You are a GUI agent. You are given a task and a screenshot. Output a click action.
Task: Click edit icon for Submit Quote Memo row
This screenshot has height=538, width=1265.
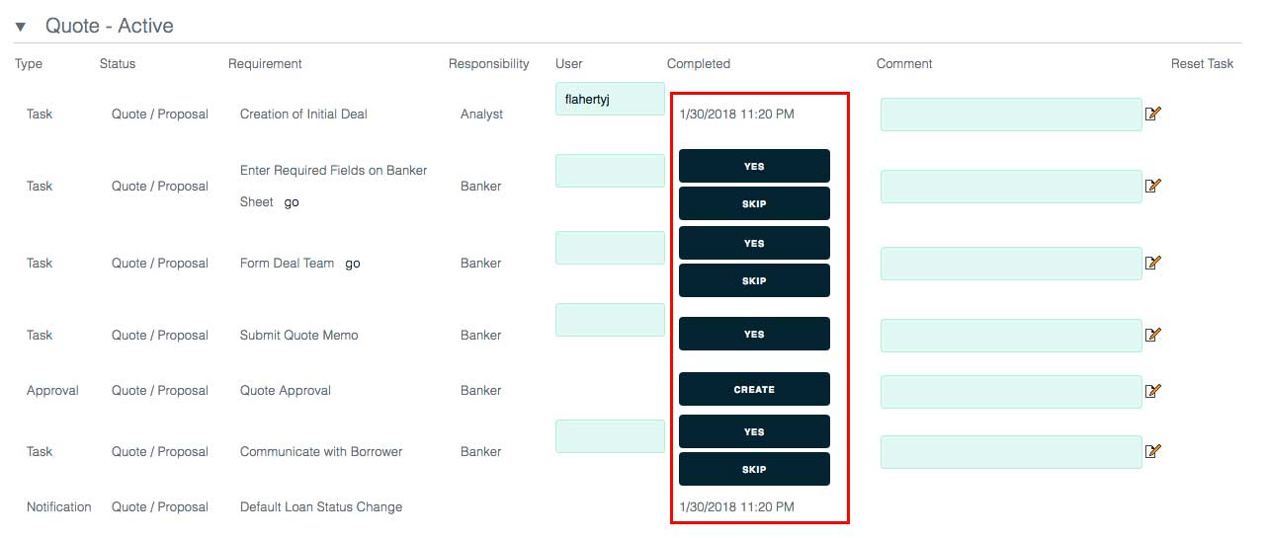[1152, 335]
